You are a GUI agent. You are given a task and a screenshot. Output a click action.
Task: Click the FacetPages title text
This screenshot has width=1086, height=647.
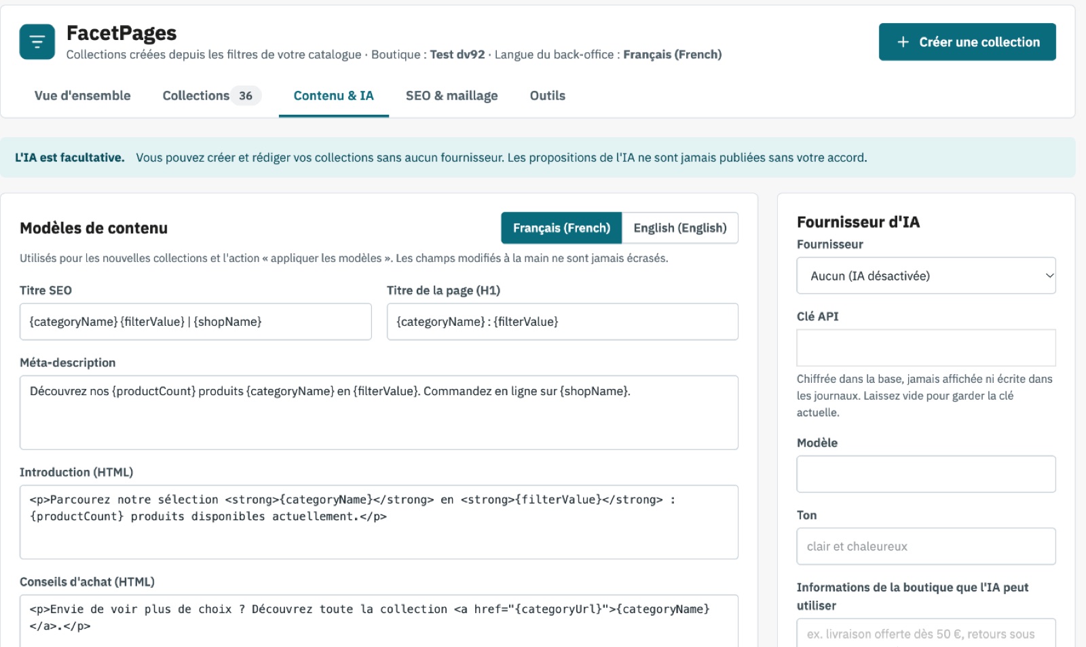click(121, 33)
